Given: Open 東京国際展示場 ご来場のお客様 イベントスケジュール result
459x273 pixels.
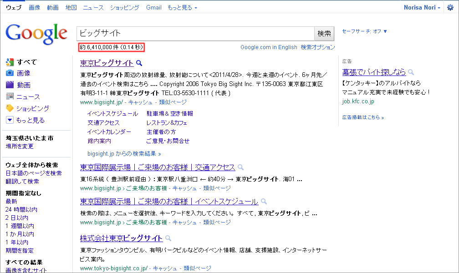Looking at the screenshot, I should click(169, 201).
